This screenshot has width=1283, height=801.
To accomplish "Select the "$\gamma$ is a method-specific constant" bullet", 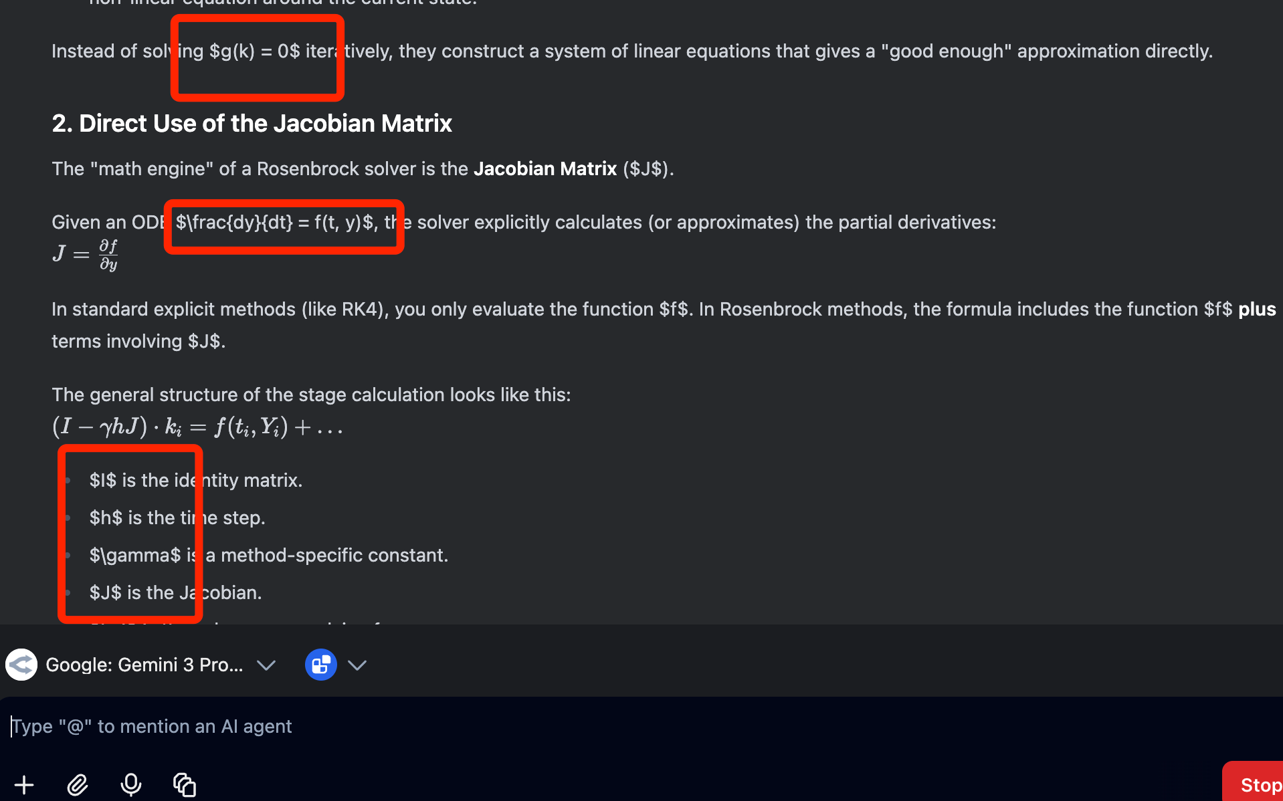I will [269, 555].
